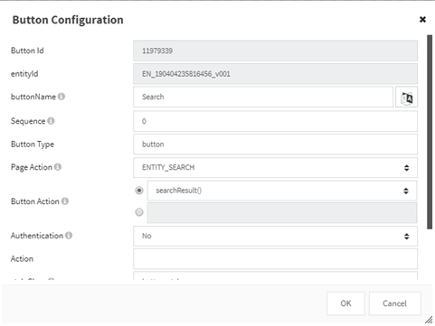Open translation icon beside buttonName field

tap(406, 97)
